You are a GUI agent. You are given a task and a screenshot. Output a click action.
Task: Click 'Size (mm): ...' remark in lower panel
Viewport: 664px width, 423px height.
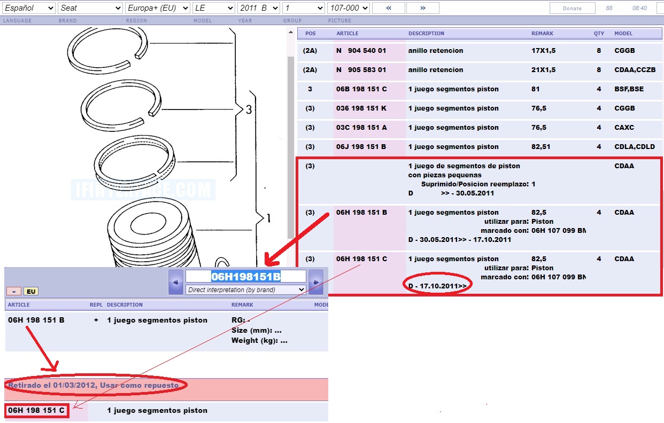click(x=257, y=331)
